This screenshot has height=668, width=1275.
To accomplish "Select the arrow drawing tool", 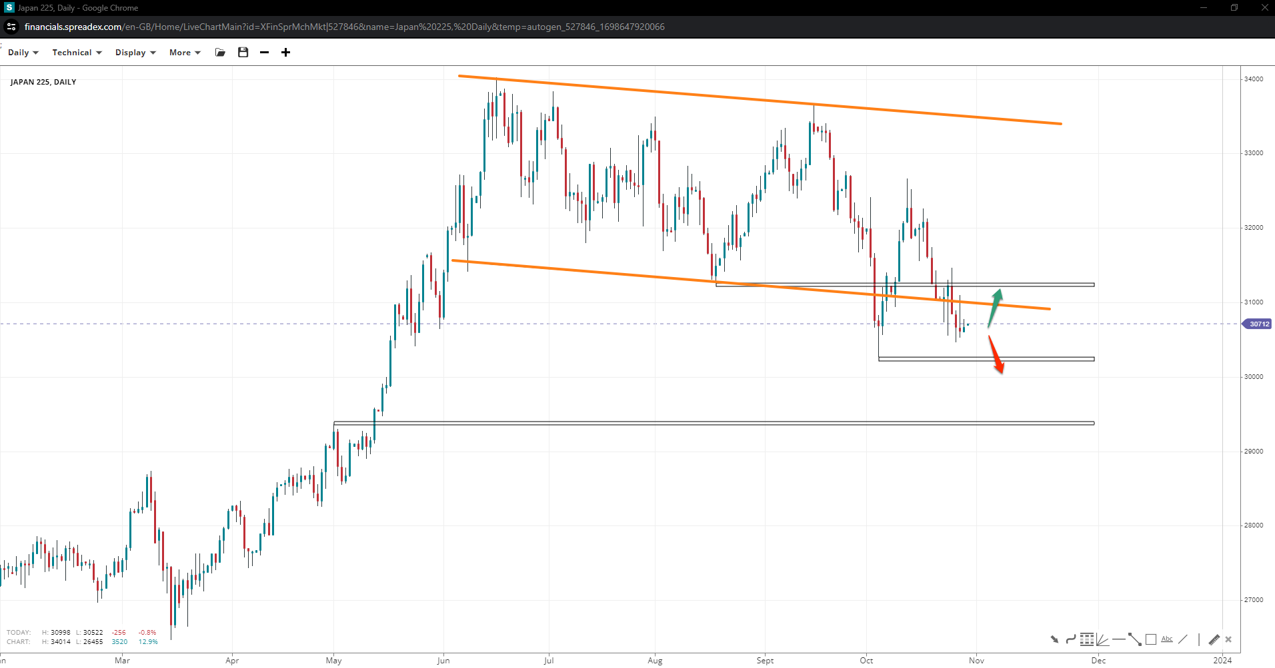I will [1054, 639].
